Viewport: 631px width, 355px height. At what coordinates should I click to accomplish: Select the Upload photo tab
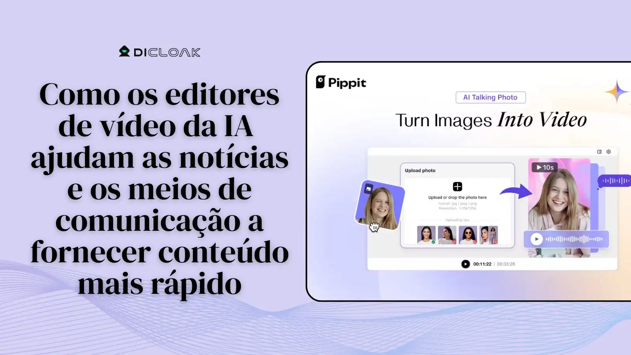[420, 170]
